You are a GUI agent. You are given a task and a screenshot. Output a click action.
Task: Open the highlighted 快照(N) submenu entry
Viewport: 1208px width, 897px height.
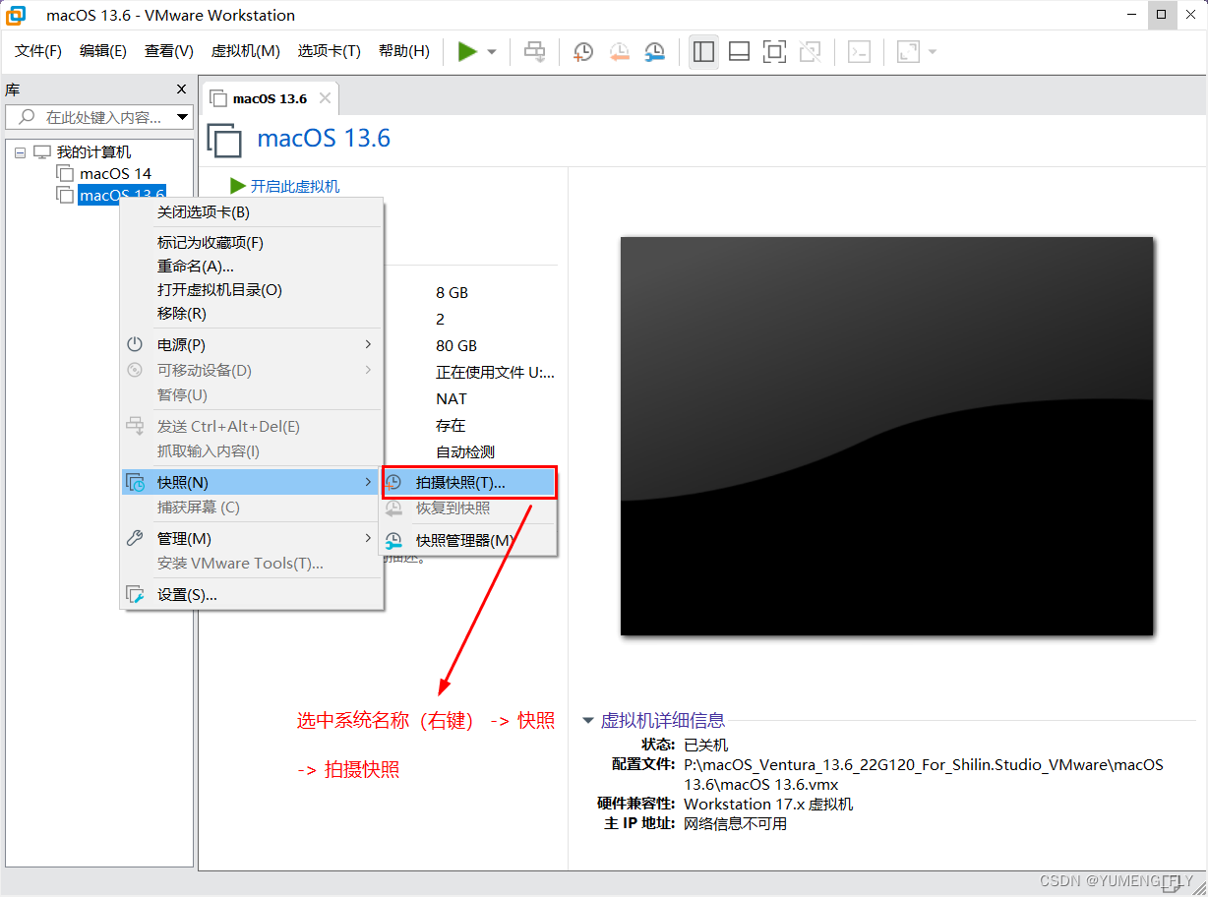251,482
